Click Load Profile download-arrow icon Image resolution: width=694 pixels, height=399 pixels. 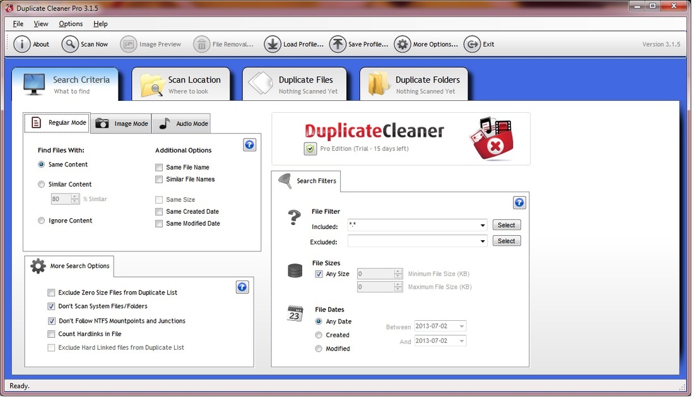[273, 44]
